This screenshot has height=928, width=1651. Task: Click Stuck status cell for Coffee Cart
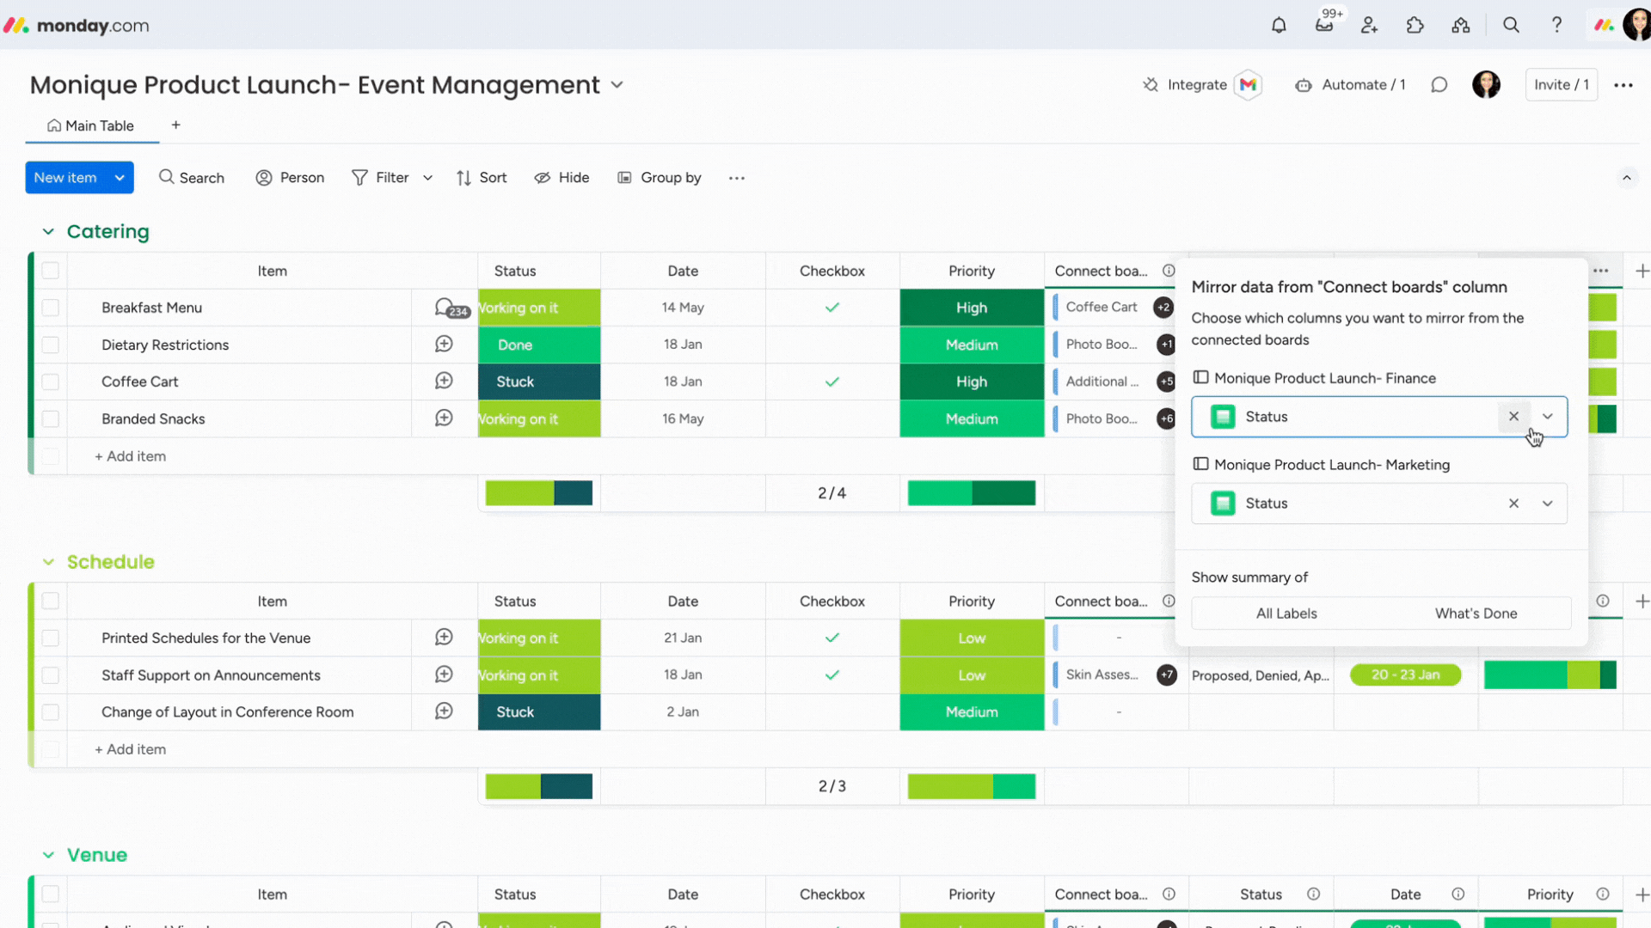coord(539,382)
